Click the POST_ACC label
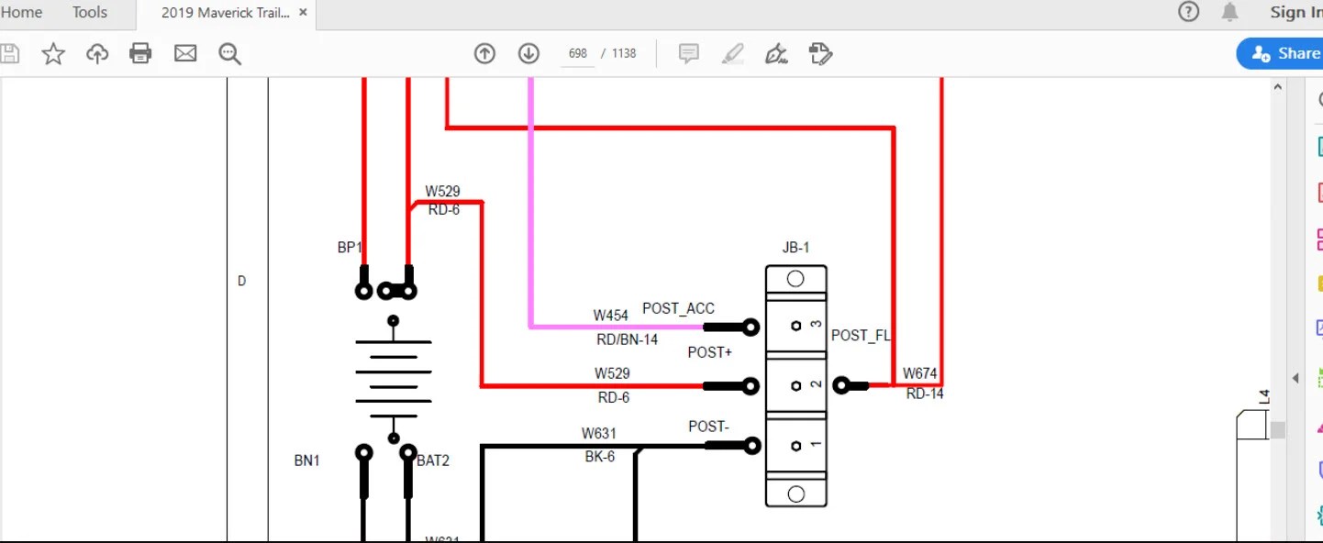This screenshot has height=543, width=1323. [678, 308]
